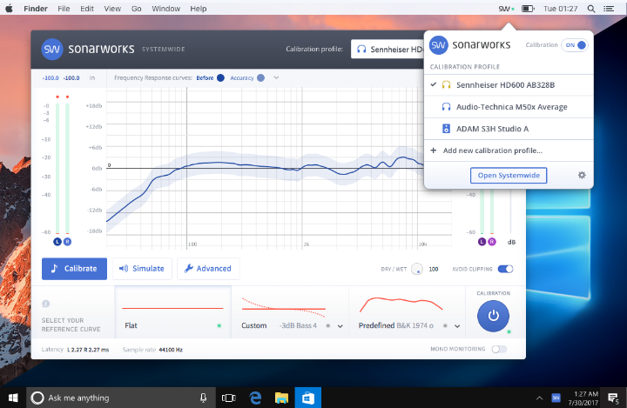The height and width of the screenshot is (408, 627).
Task: Toggle Mono Monitoring switch
Action: point(499,349)
